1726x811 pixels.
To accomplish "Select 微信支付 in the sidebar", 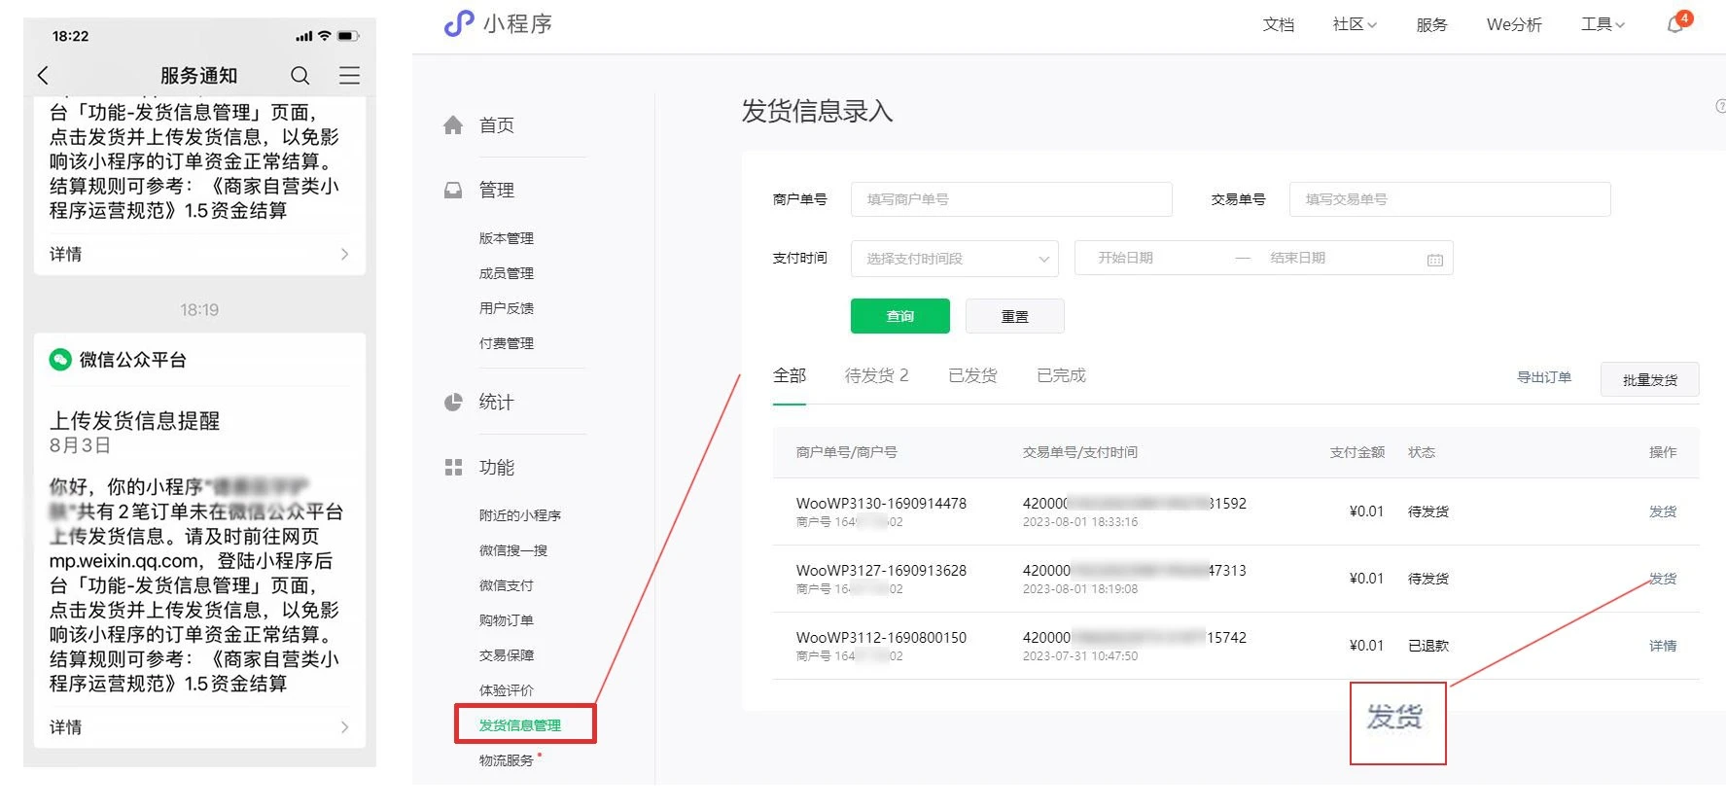I will [507, 585].
